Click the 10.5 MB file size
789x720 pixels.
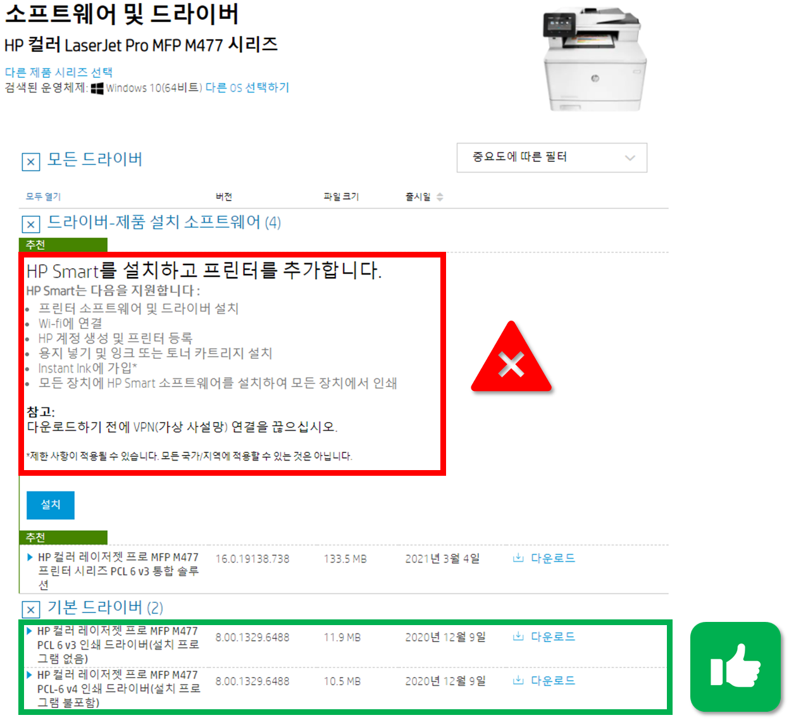342,681
